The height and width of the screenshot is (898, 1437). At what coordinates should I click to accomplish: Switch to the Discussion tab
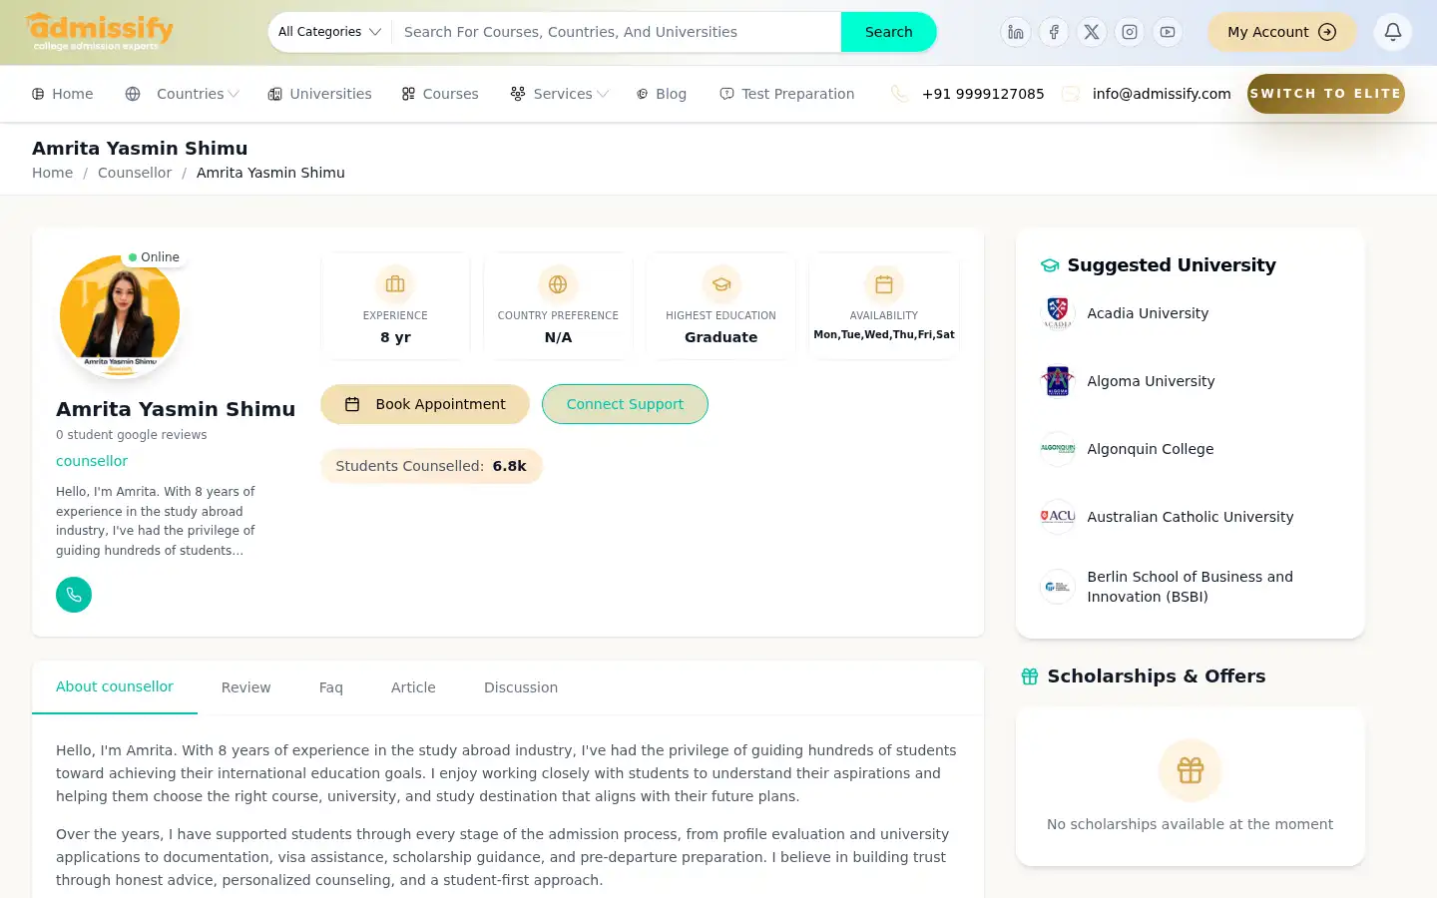521,687
